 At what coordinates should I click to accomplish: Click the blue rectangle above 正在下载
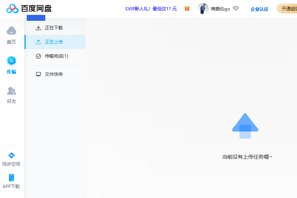(36, 18)
